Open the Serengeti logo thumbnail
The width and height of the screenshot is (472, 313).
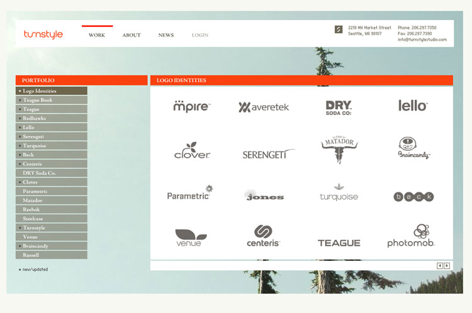[269, 154]
